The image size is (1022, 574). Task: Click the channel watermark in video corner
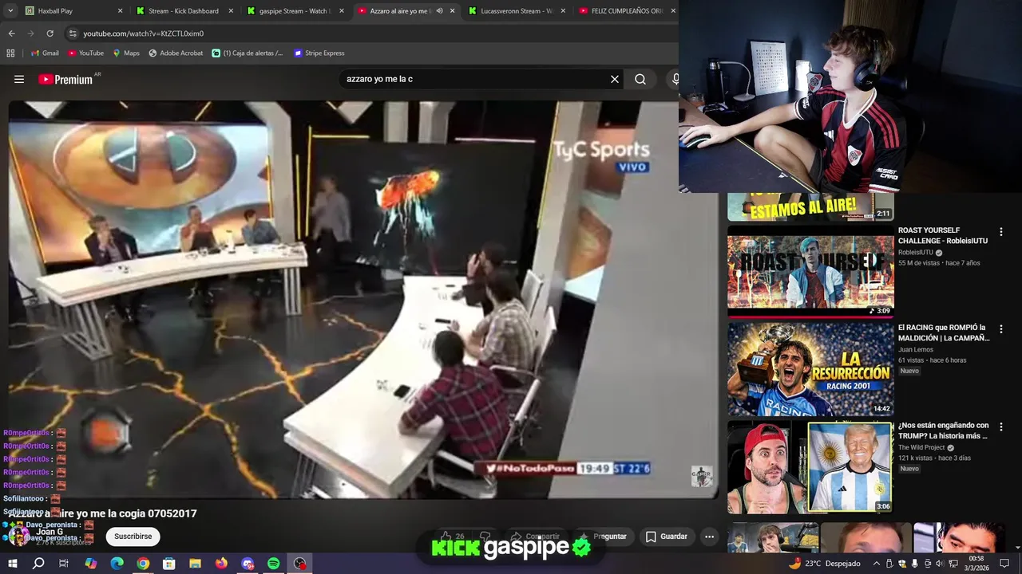701,476
